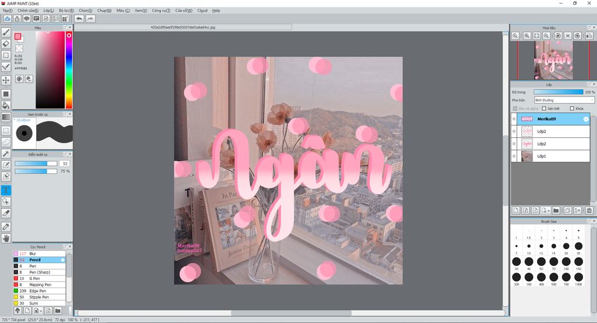Select the Stipple Pen brush
Image resolution: width=597 pixels, height=323 pixels.
pos(39,297)
